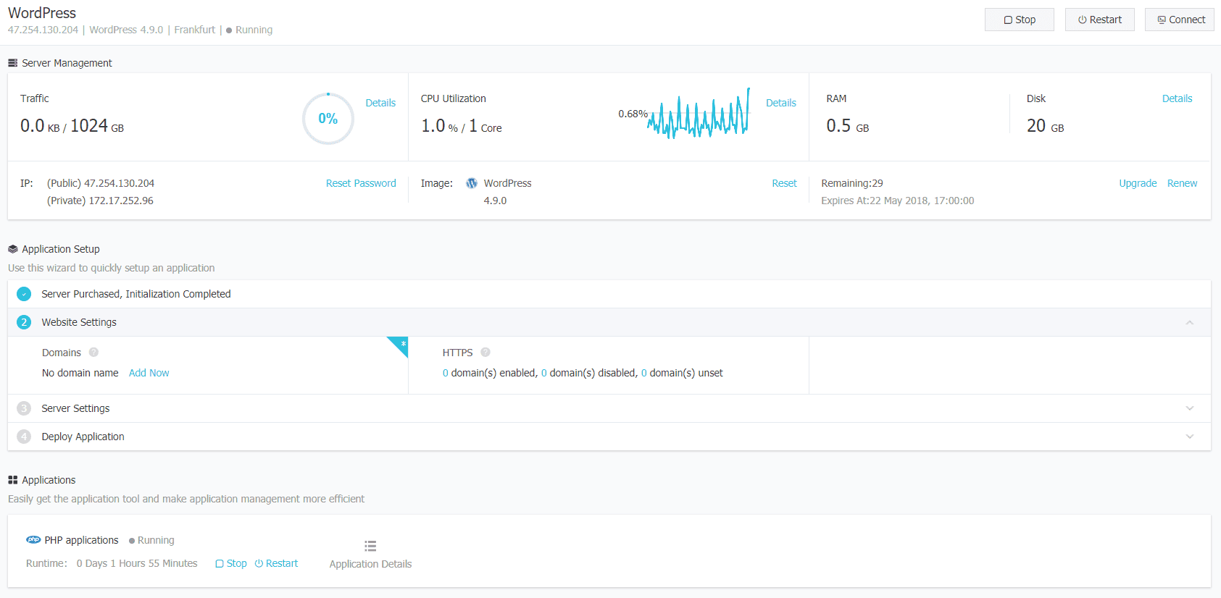Click Server Purchased, Initialization Completed row
The width and height of the screenshot is (1221, 598).
coord(609,294)
